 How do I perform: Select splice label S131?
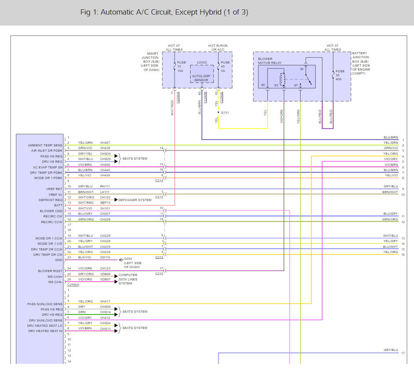point(225,112)
